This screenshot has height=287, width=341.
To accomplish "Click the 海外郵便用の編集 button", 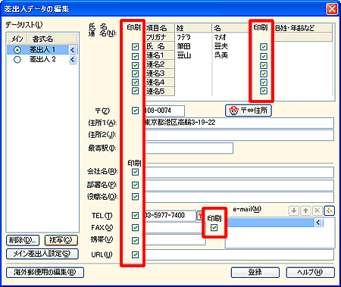I will pos(45,273).
